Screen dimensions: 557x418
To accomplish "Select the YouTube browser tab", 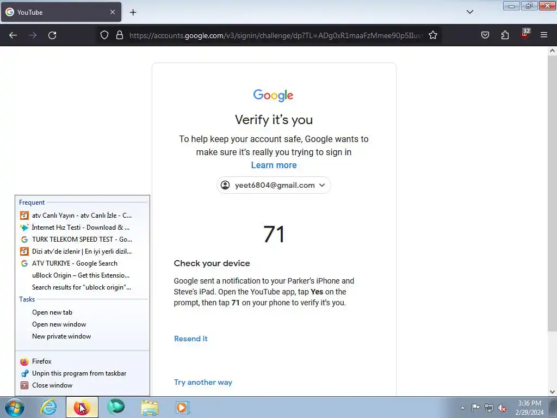I will coord(61,12).
